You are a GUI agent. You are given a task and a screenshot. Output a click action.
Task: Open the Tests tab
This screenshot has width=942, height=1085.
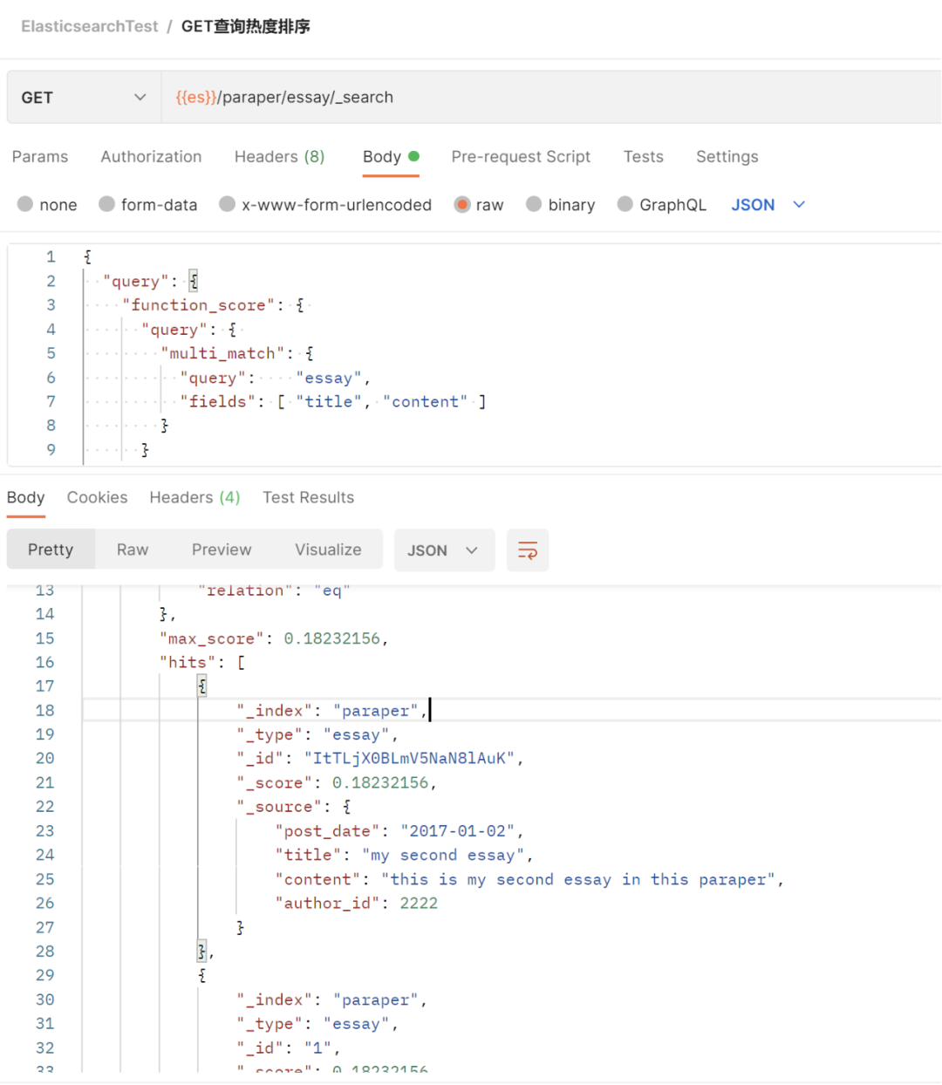[644, 157]
